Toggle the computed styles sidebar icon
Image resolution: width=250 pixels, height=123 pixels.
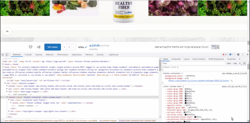pos(244,63)
